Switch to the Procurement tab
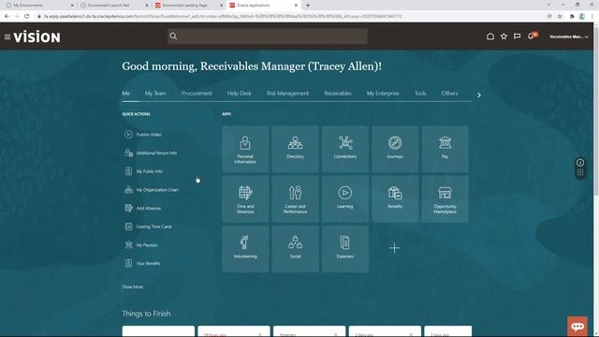Screen dimensions: 599x337 197,94
